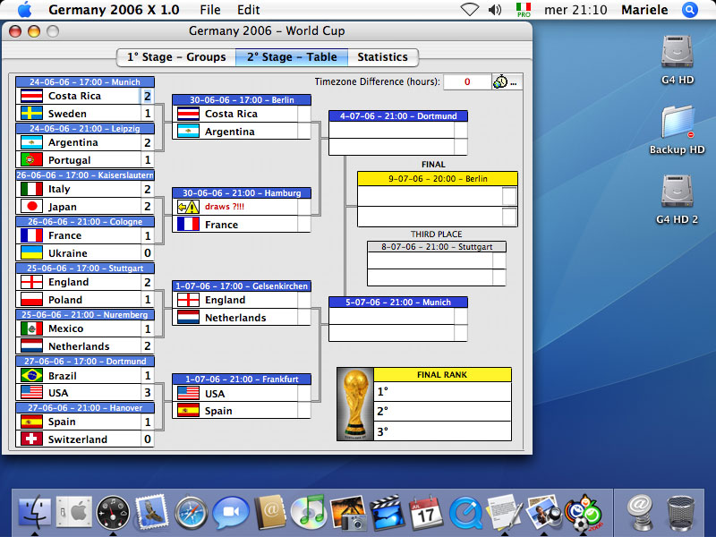716x537 pixels.
Task: Click Sweden's score field
Action: pyautogui.click(x=147, y=114)
